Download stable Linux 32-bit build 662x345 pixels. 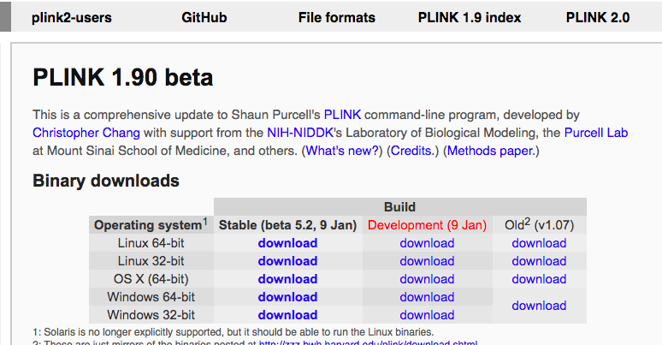[x=287, y=261]
